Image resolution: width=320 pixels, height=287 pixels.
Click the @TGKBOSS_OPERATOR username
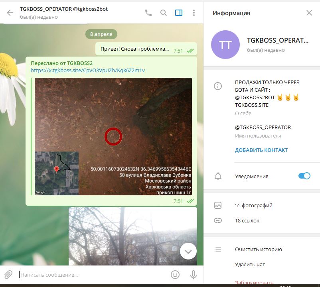click(263, 128)
